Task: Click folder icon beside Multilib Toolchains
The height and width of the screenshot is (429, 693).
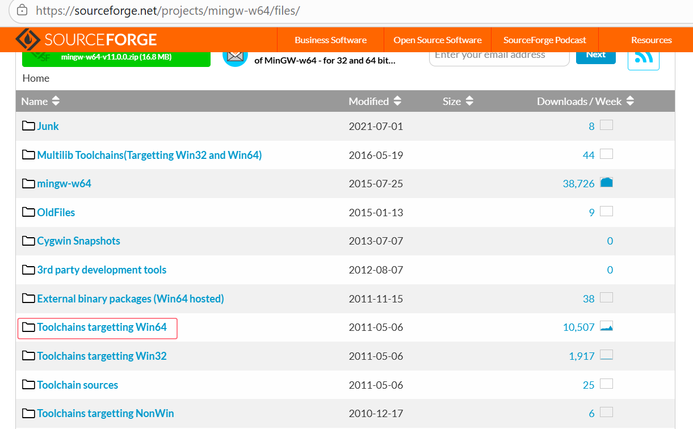Action: pyautogui.click(x=28, y=155)
